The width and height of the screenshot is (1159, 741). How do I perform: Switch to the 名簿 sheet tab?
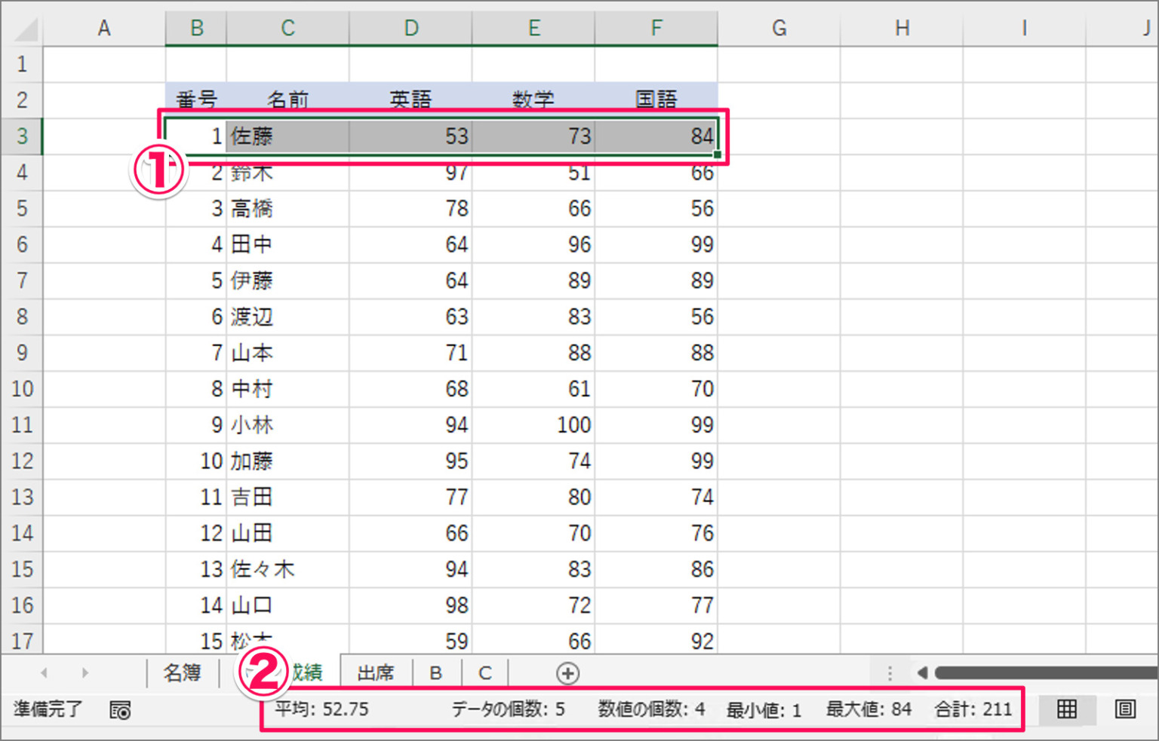click(x=181, y=672)
